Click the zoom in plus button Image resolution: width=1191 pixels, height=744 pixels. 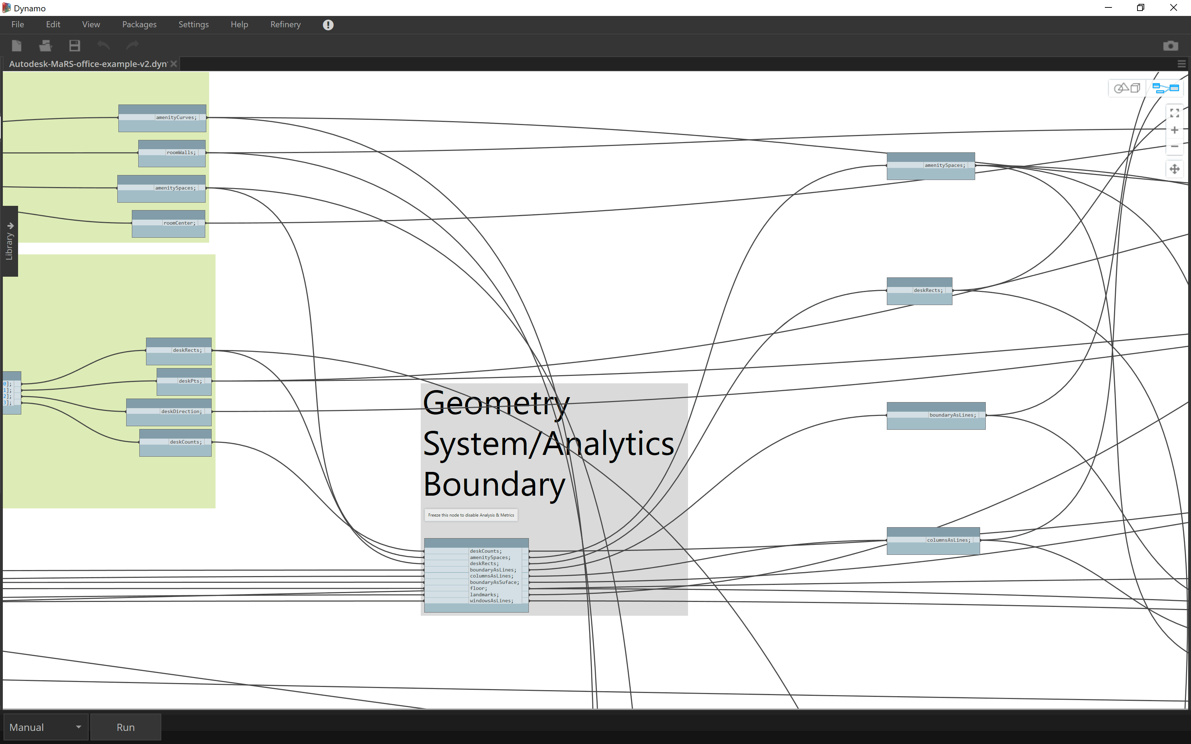[1174, 130]
